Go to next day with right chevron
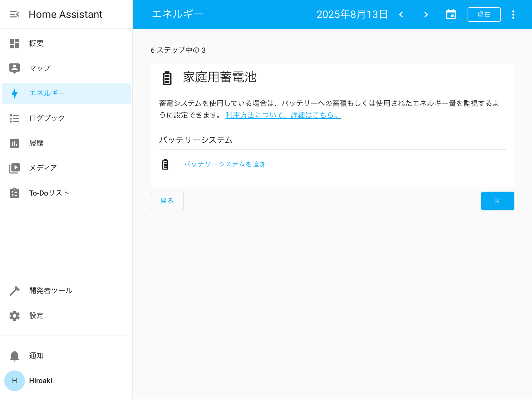The image size is (532, 399). click(426, 14)
